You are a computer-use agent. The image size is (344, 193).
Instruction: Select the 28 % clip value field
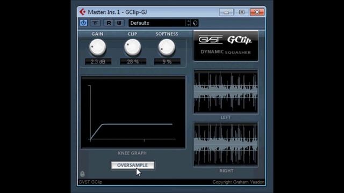133,62
